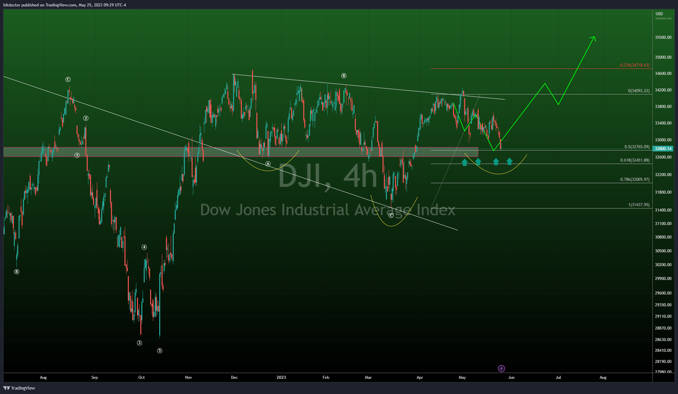The height and width of the screenshot is (394, 678).
Task: Click the 33400.00 price axis label
Action: point(663,123)
